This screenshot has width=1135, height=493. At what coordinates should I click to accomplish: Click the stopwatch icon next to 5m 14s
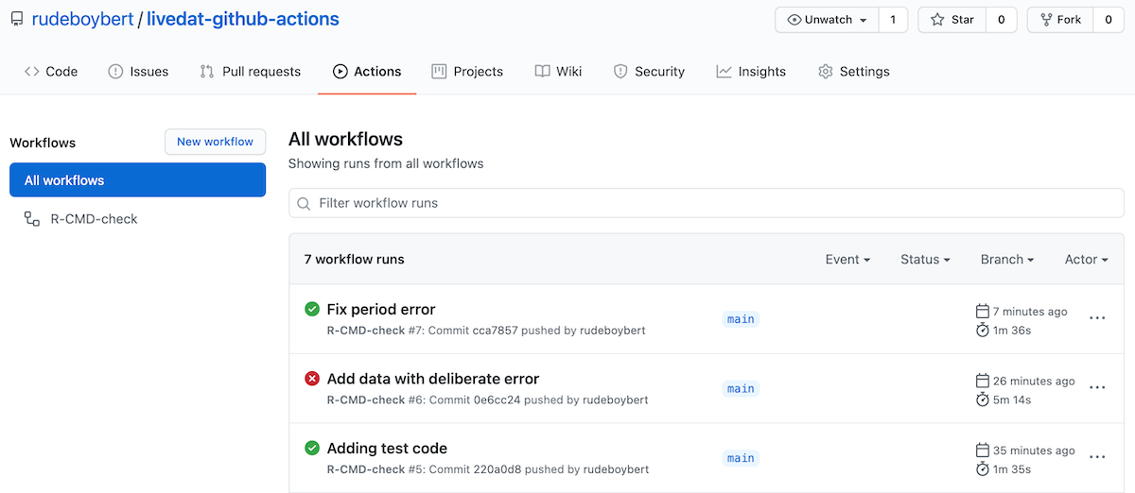pyautogui.click(x=982, y=399)
